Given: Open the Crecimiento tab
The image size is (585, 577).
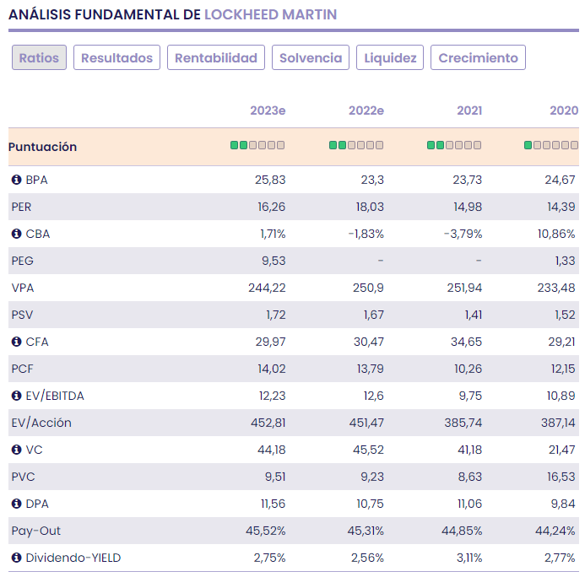Looking at the screenshot, I should pyautogui.click(x=479, y=58).
